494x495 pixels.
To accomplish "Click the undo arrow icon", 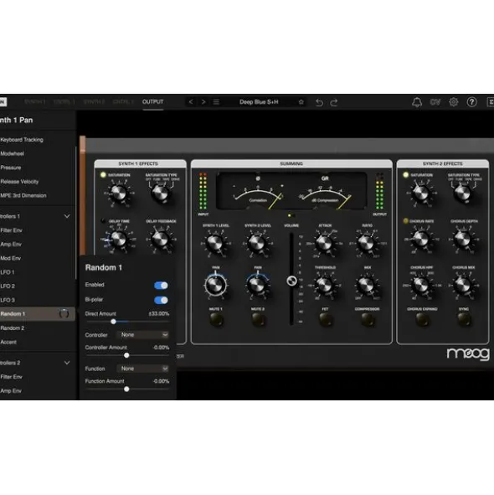I will [x=319, y=102].
